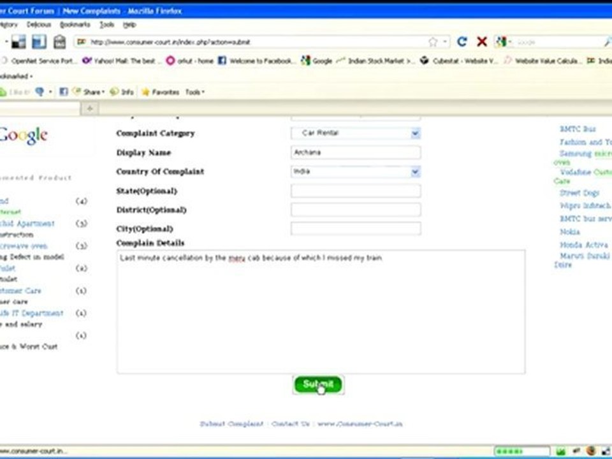Open Google bookmark in bookmarks bar
The height and width of the screenshot is (459, 612).
coord(316,61)
